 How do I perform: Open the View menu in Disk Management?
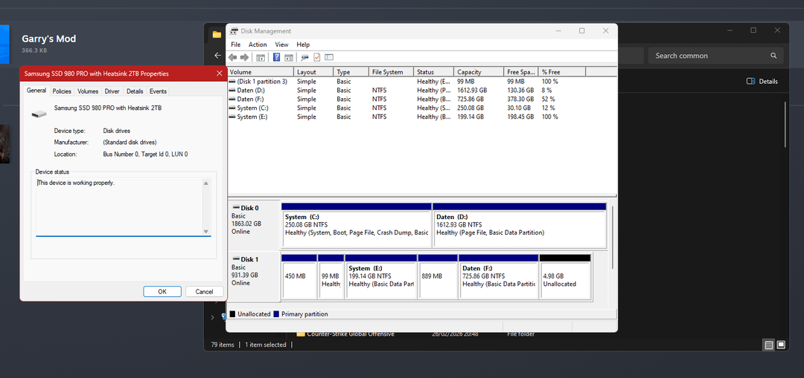coord(281,45)
